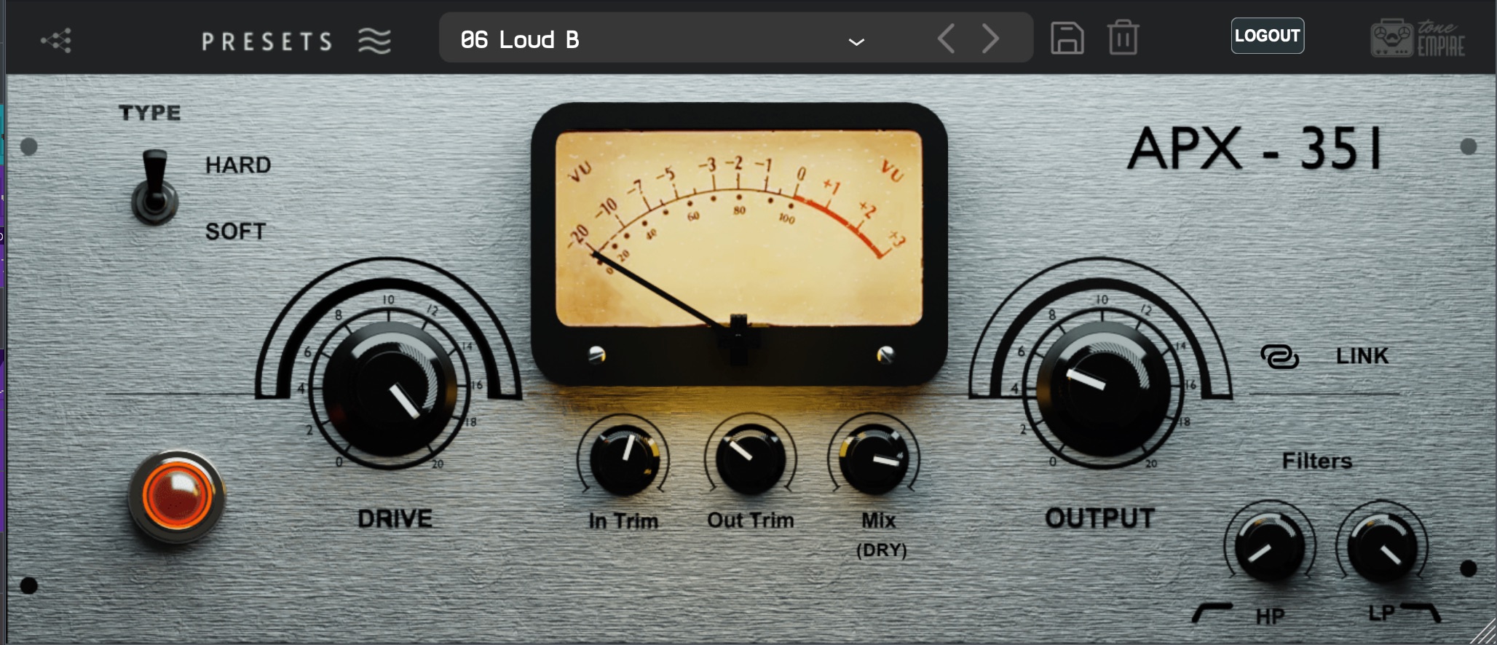Click the DRIVE knob
This screenshot has height=645, width=1497.
coord(389,389)
